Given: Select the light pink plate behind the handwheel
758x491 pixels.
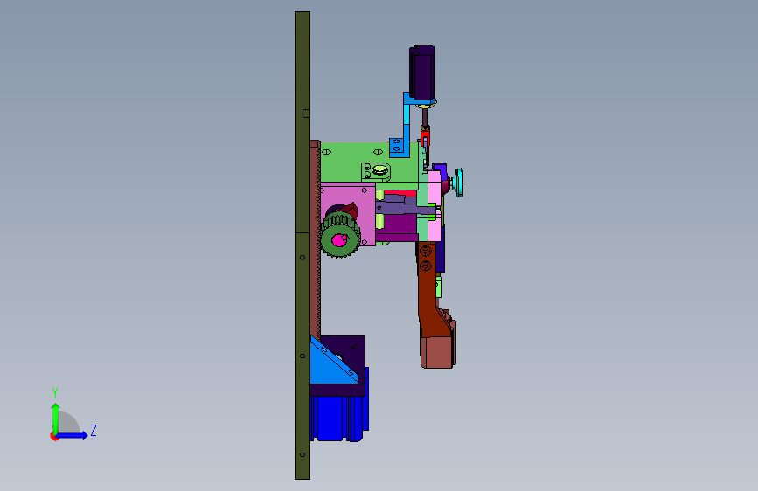Looking at the screenshot, I should coord(435,205).
